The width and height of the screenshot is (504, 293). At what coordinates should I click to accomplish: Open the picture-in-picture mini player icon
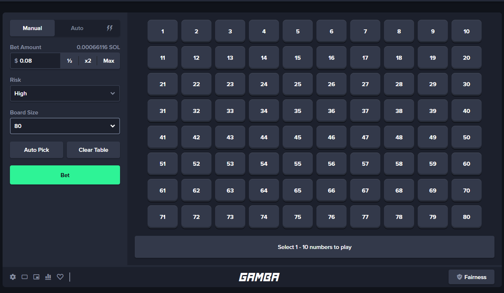(x=36, y=277)
